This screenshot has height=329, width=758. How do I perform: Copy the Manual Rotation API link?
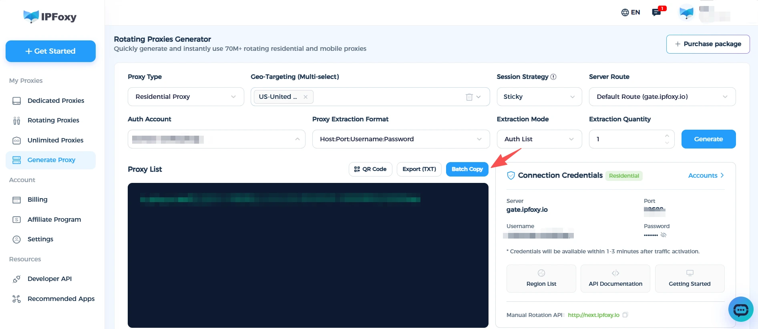(625, 315)
